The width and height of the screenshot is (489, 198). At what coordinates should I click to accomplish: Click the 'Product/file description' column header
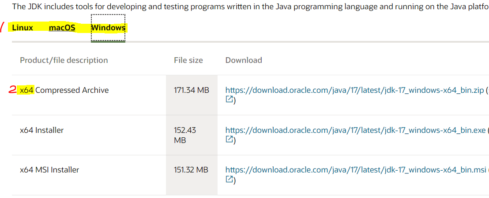tap(64, 60)
